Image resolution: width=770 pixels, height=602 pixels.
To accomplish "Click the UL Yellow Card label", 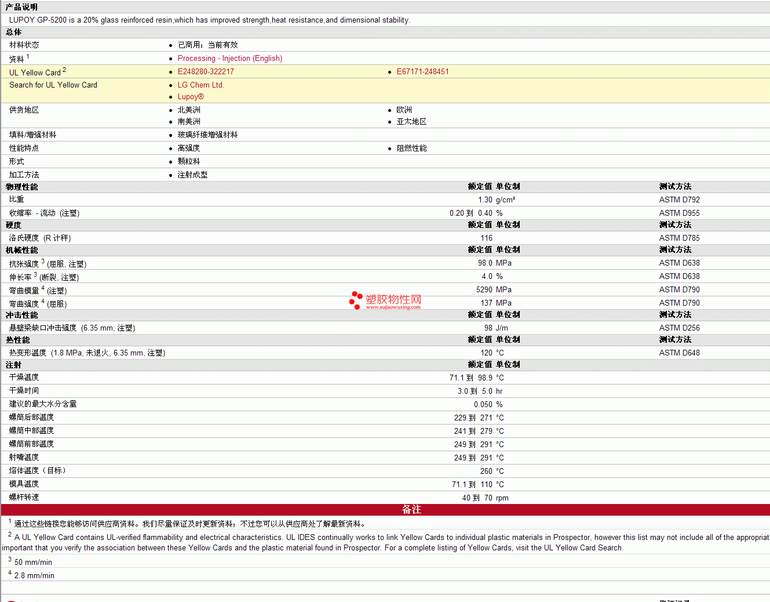I will tap(35, 72).
